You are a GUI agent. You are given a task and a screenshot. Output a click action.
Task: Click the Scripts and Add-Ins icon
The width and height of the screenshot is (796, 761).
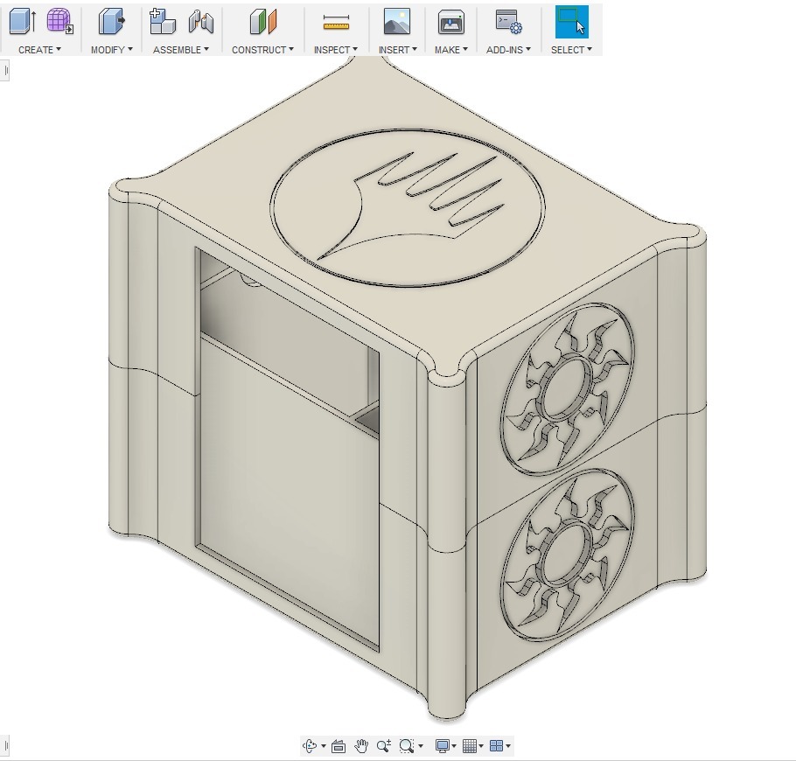coord(507,21)
